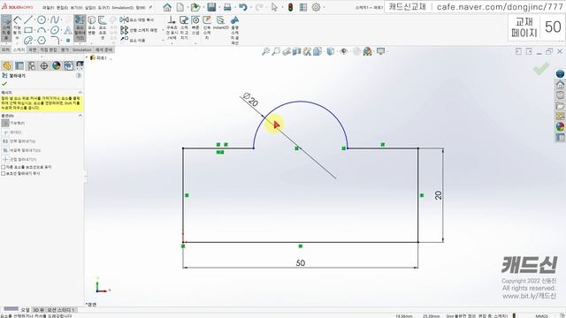
Task: Open Appearances tab in right task pane
Action: (x=560, y=126)
